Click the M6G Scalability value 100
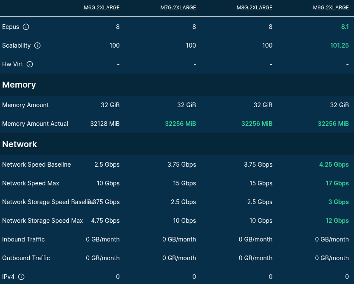Screen dimensions: 354x284 pyautogui.click(x=114, y=45)
